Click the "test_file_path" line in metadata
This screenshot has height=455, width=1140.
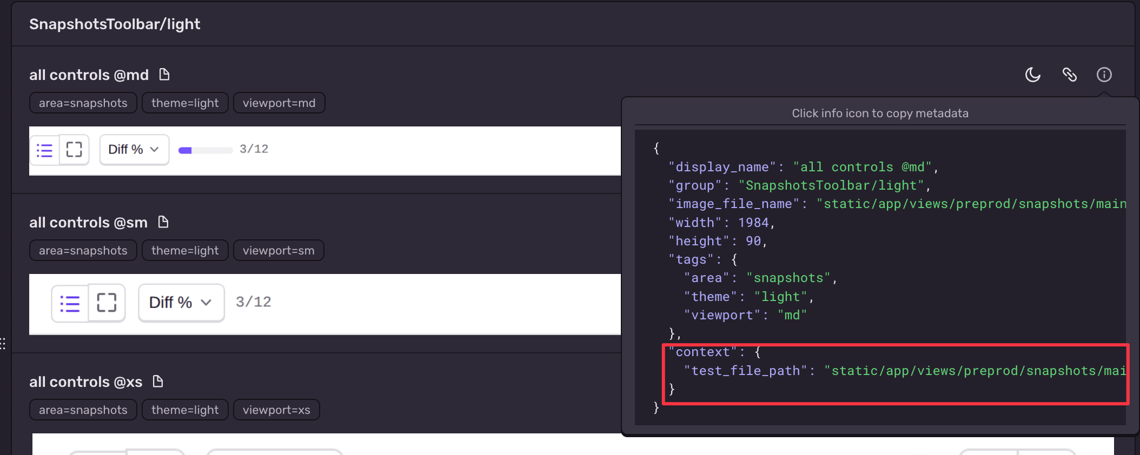pos(905,371)
